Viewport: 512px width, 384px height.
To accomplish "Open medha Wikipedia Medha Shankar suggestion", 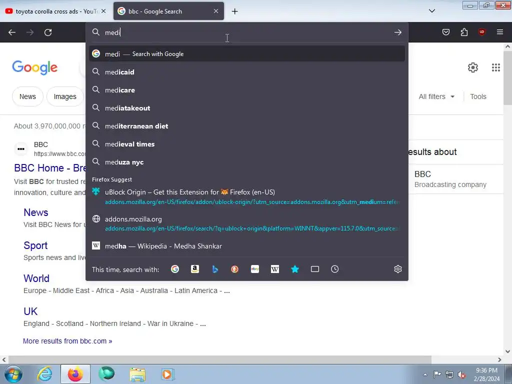I will (247, 246).
